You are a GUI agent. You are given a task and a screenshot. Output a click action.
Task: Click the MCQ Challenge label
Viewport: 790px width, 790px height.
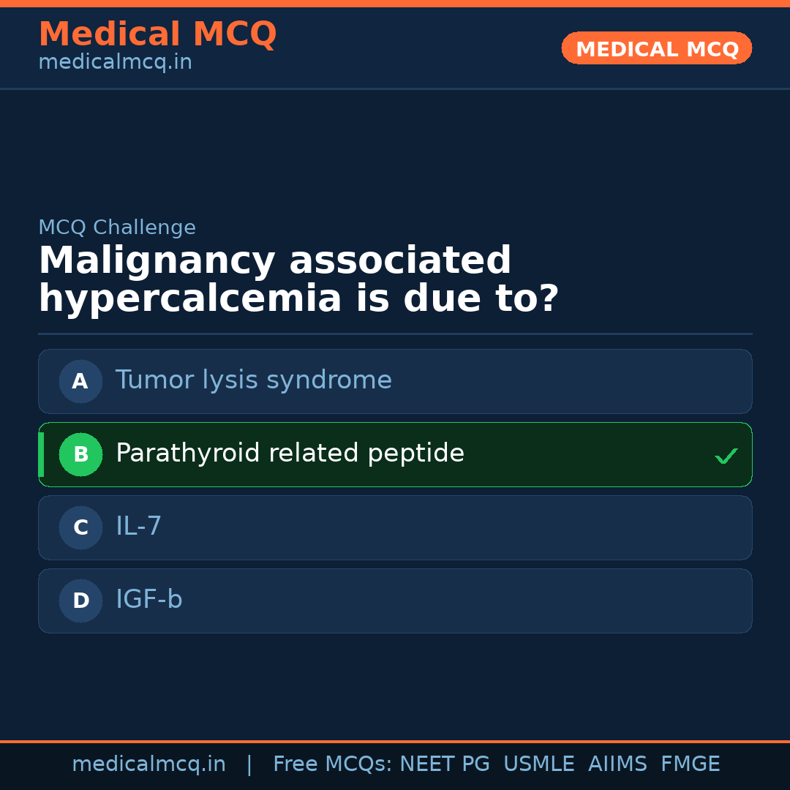pyautogui.click(x=117, y=228)
